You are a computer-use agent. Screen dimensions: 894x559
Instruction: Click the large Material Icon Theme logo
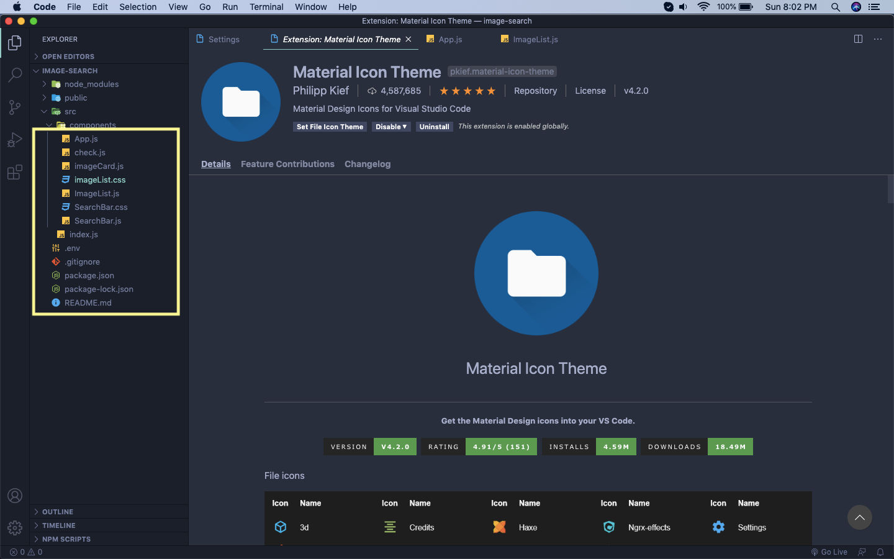click(x=536, y=273)
